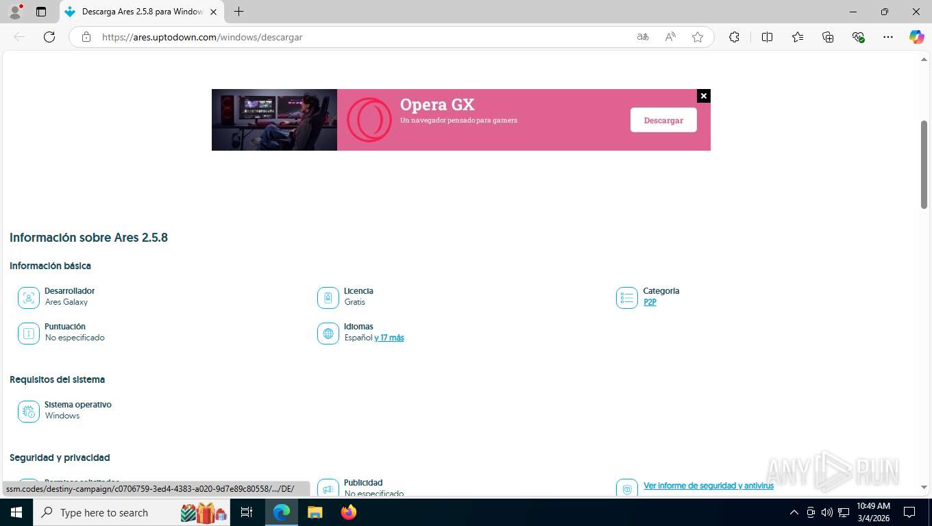Show hidden system tray icons
The image size is (932, 526).
tap(794, 512)
